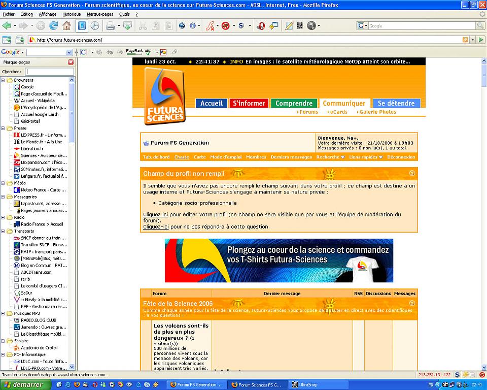The image size is (487, 390).
Task: Collapse the Musiques MP3 bookmark folder
Action: [x=3, y=313]
